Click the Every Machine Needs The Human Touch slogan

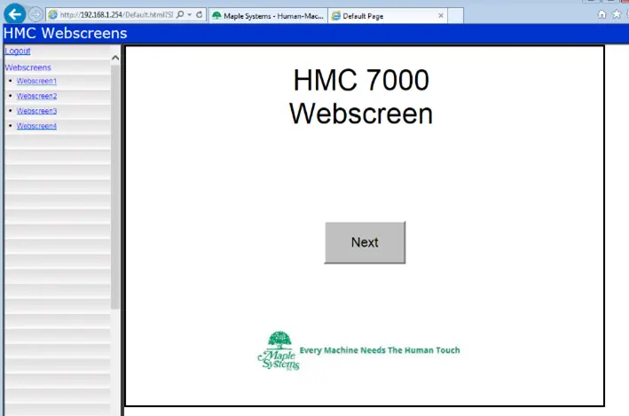(x=380, y=350)
